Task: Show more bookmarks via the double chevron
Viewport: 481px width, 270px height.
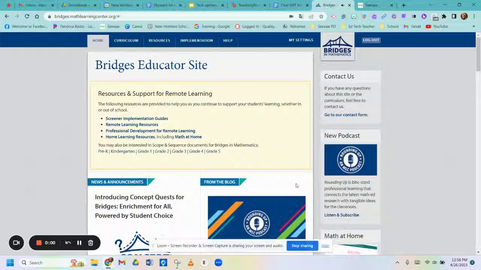Action: (x=473, y=26)
